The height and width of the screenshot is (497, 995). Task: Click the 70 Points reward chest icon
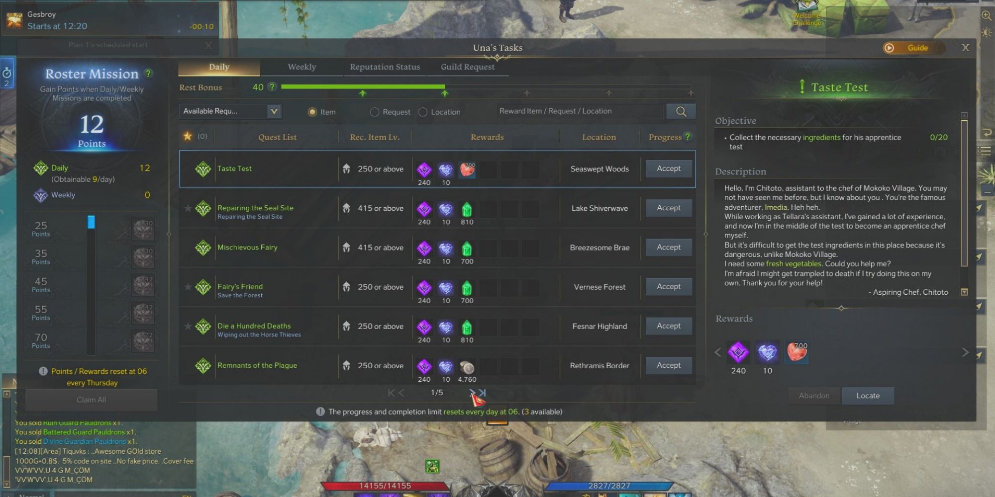tap(143, 341)
